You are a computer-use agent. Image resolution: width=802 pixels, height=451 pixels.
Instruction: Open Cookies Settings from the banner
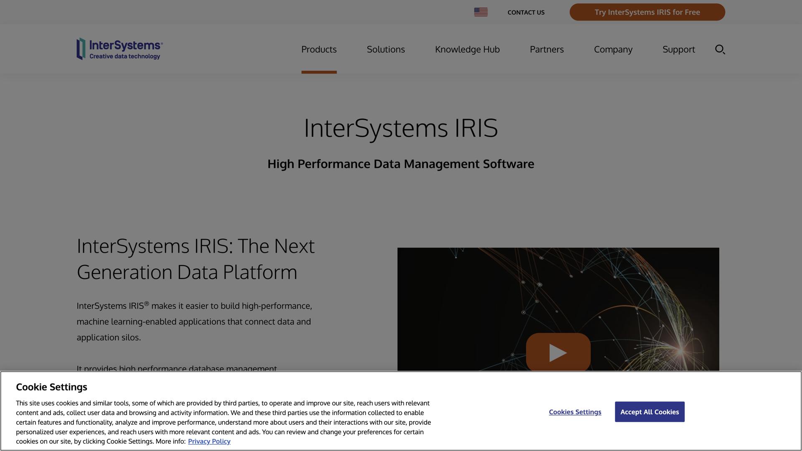574,412
